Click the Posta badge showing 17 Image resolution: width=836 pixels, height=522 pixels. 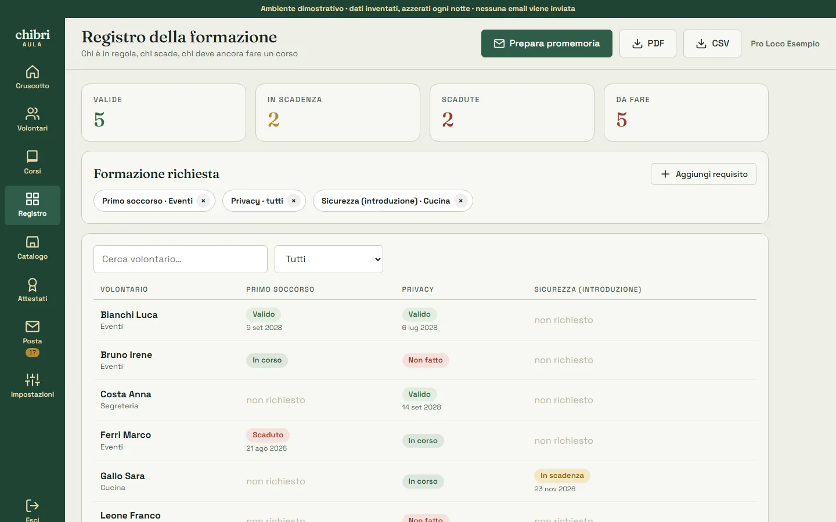(33, 353)
